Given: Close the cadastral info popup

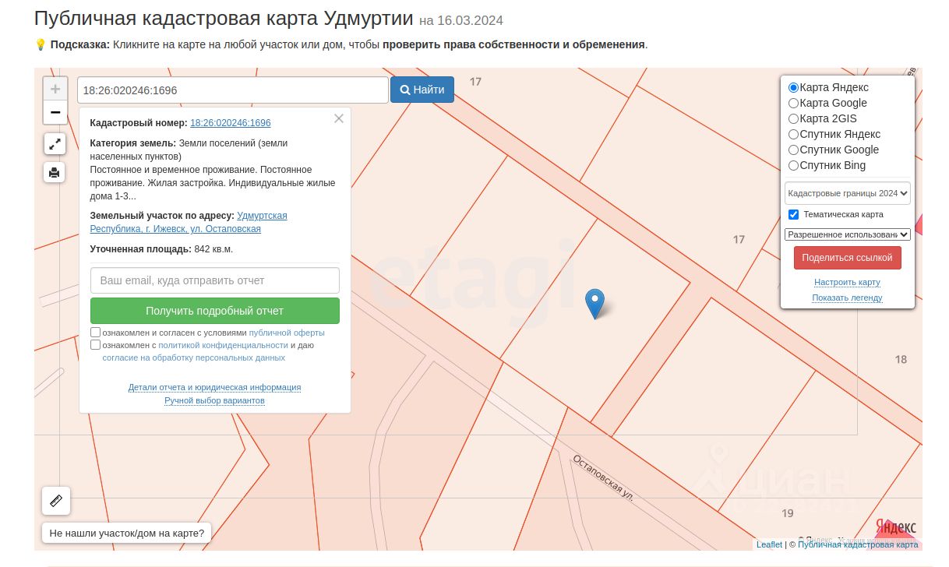Looking at the screenshot, I should tap(339, 118).
